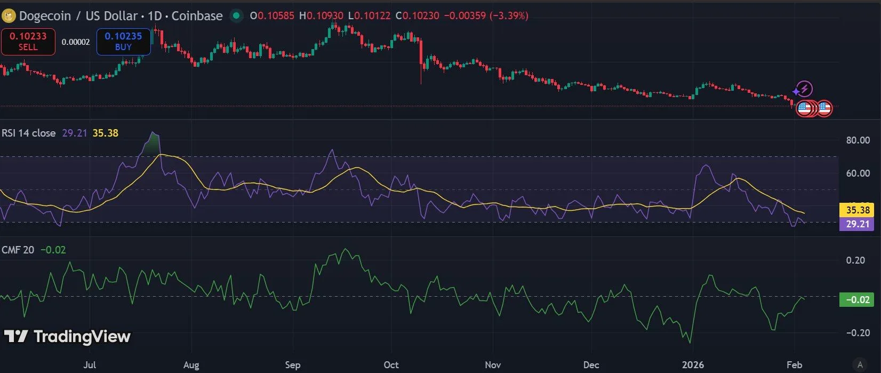Click the green CMF value −0.02 in legend
Screen dimensions: 881x373
53,250
